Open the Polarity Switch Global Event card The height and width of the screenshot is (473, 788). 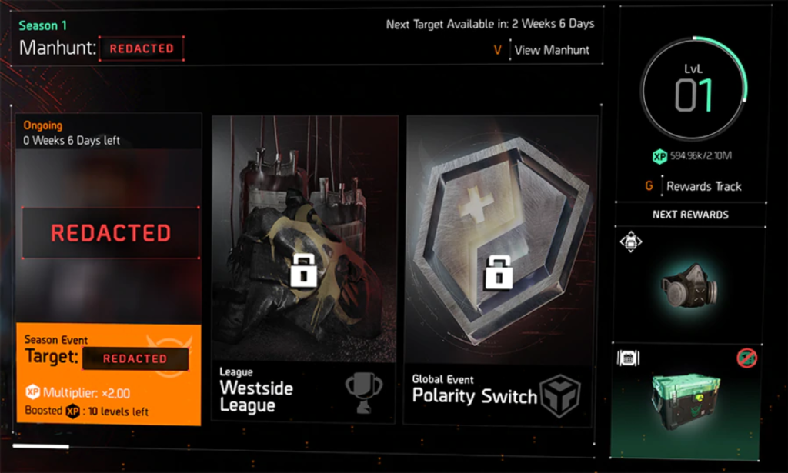tap(501, 270)
